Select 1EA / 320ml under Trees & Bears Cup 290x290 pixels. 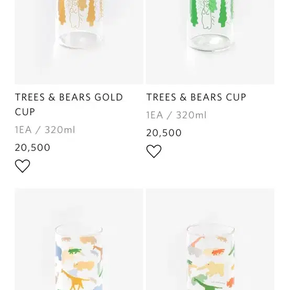click(176, 115)
